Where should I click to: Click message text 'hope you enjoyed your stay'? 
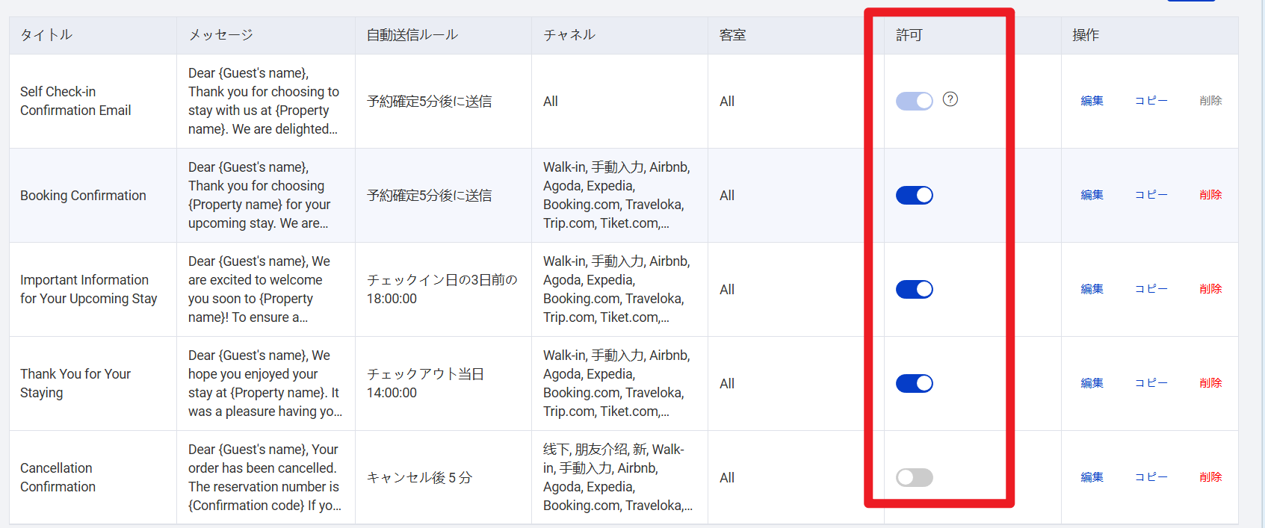click(x=253, y=383)
